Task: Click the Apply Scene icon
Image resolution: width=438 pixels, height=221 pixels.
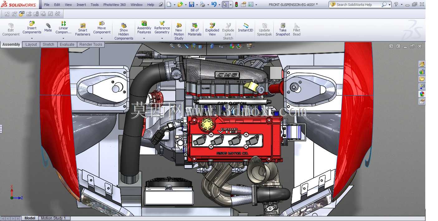Action: [x=239, y=46]
